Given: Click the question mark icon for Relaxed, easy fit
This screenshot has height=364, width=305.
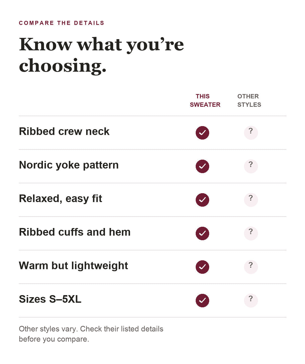Looking at the screenshot, I should [x=251, y=200].
